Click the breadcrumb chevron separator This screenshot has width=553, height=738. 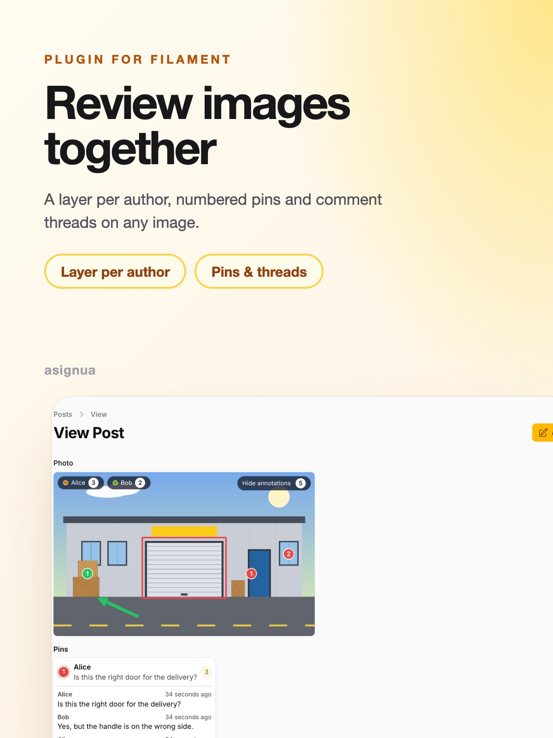tap(82, 414)
